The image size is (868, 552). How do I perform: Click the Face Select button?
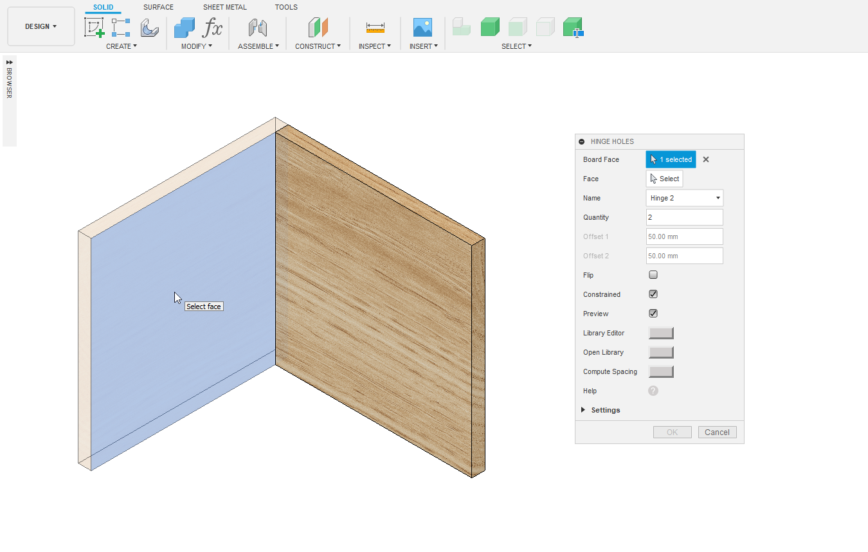point(664,179)
